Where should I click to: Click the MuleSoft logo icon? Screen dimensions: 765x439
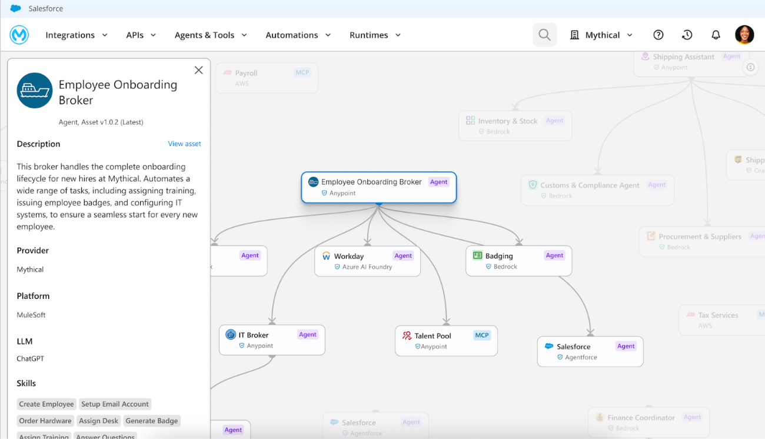[x=19, y=35]
